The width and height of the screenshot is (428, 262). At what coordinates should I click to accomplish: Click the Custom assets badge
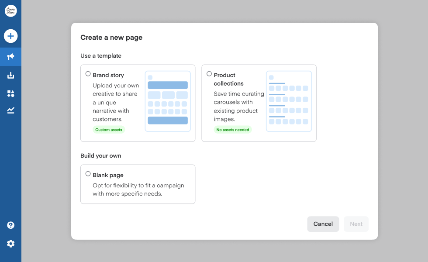pos(108,130)
